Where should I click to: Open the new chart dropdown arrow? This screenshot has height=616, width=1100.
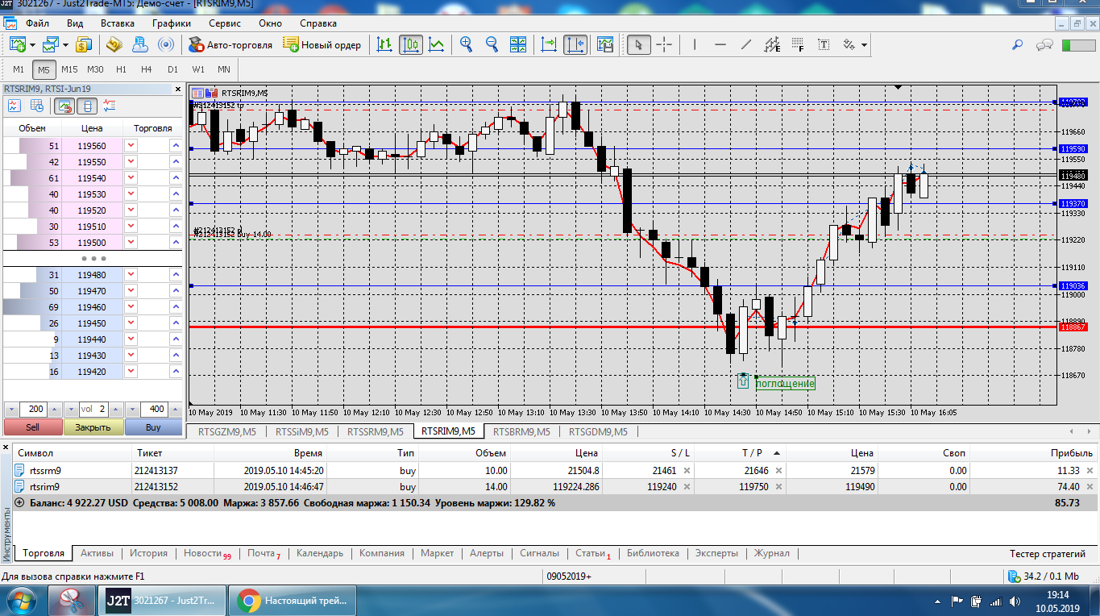31,45
